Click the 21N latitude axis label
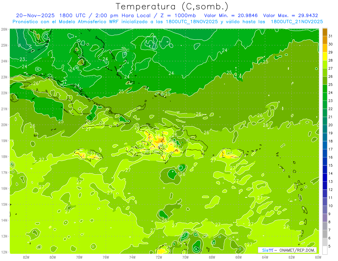The image size is (338, 261). click(x=4, y=109)
